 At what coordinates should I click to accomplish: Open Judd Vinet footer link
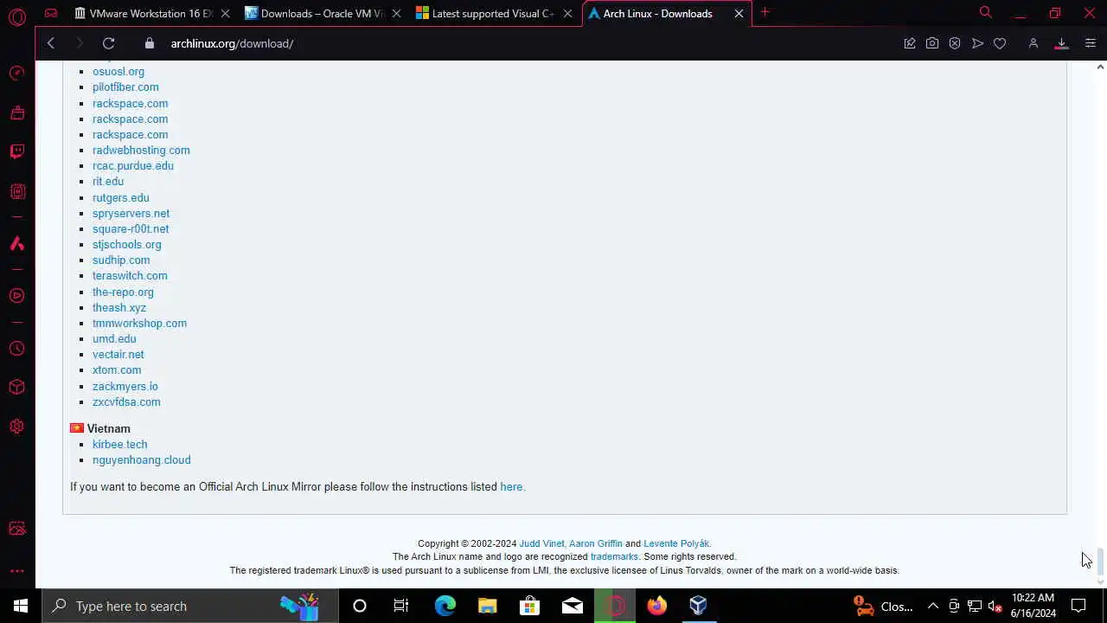(x=541, y=544)
